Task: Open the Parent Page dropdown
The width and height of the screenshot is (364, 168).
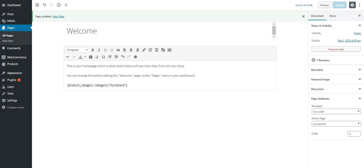Action: 336,124
